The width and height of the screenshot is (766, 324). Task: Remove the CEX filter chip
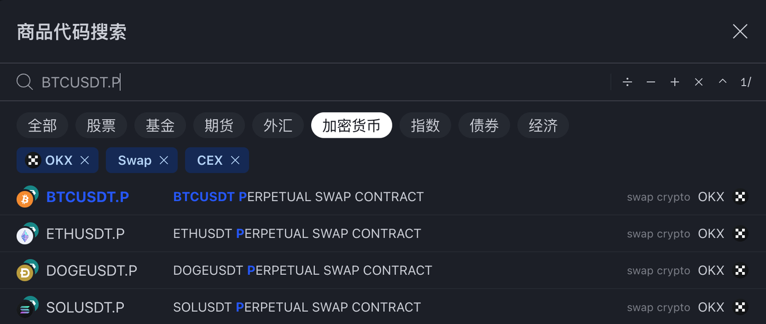[x=235, y=161]
